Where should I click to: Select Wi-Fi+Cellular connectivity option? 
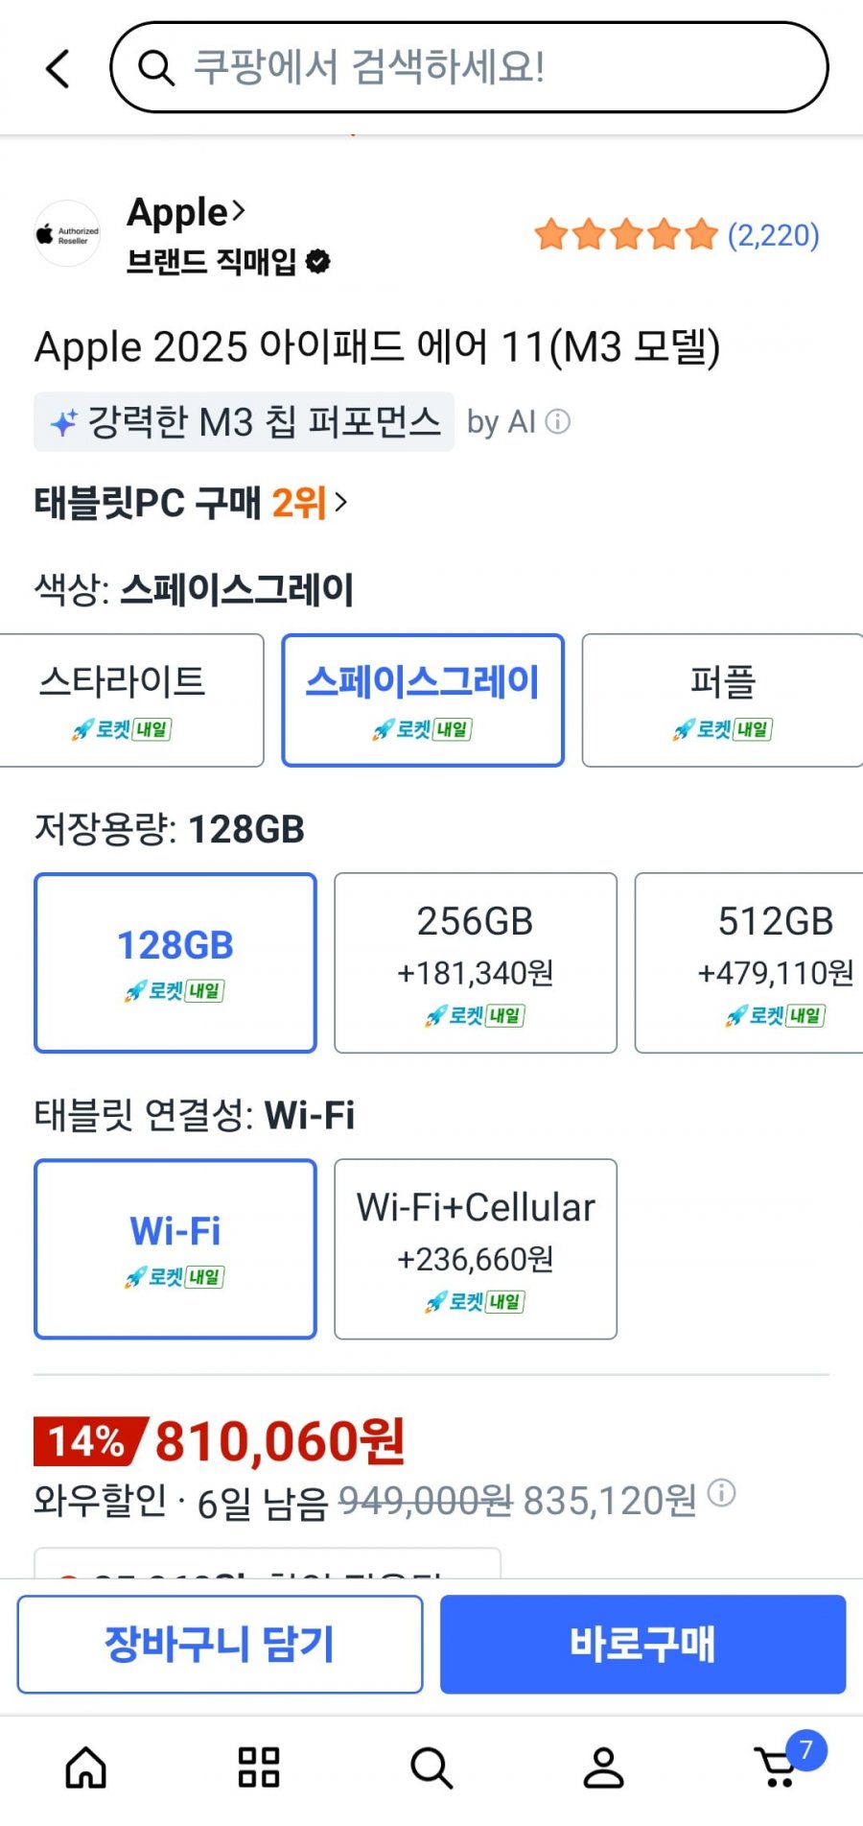tap(476, 1248)
